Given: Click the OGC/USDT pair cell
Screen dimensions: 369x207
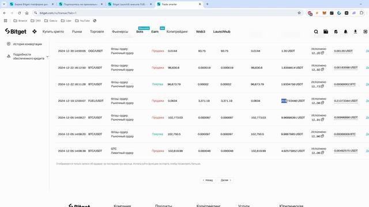Looking at the screenshot, I should tap(95, 51).
